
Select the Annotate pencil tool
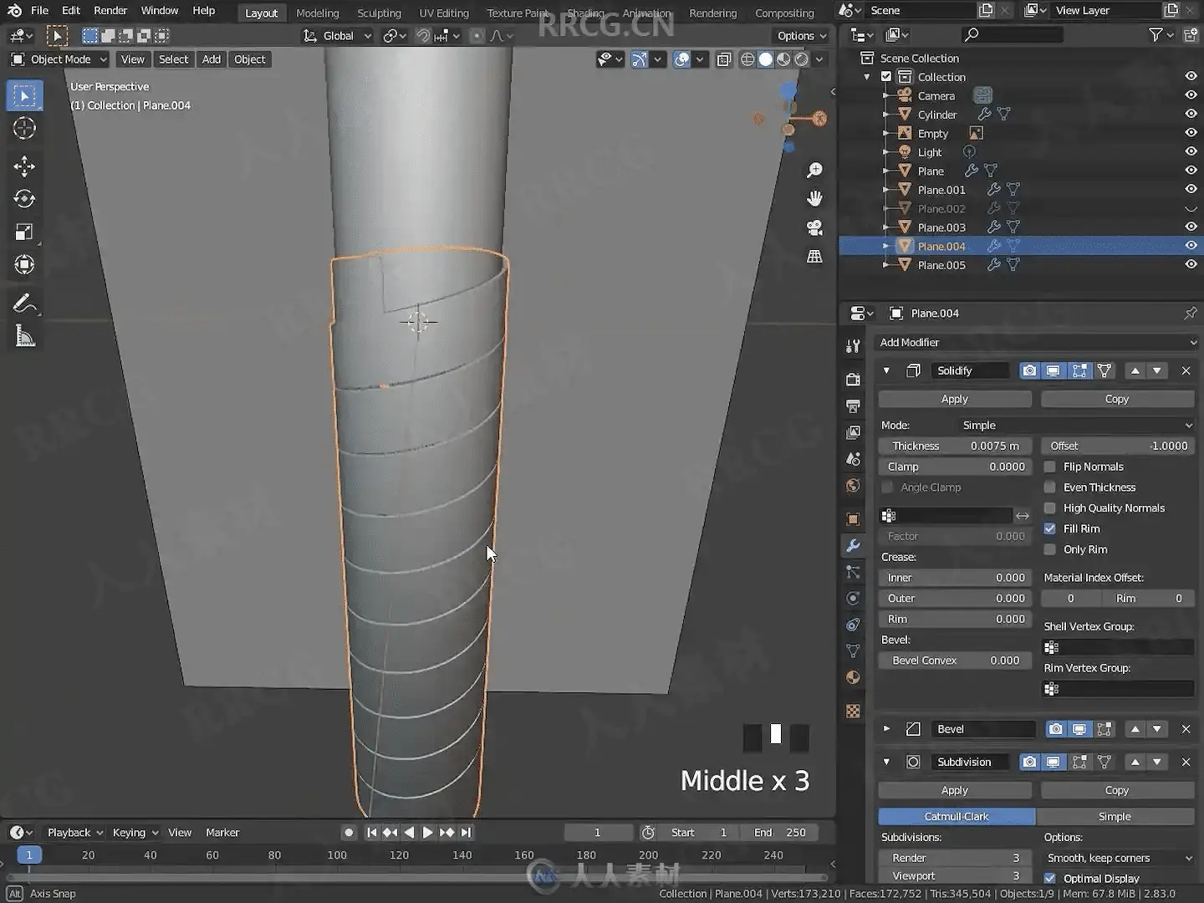click(x=24, y=304)
